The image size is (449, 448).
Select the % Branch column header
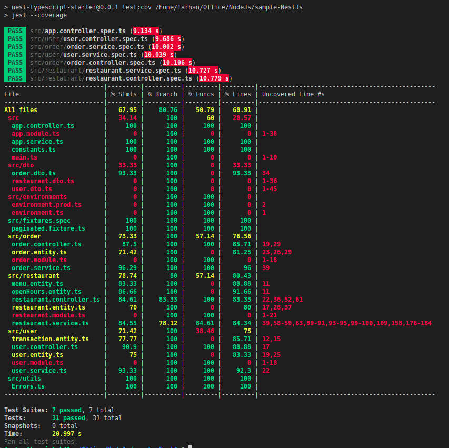click(x=162, y=94)
